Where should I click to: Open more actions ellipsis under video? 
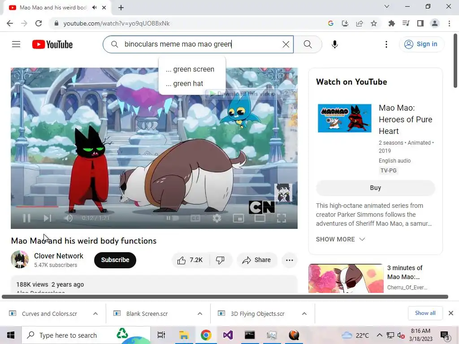click(290, 260)
